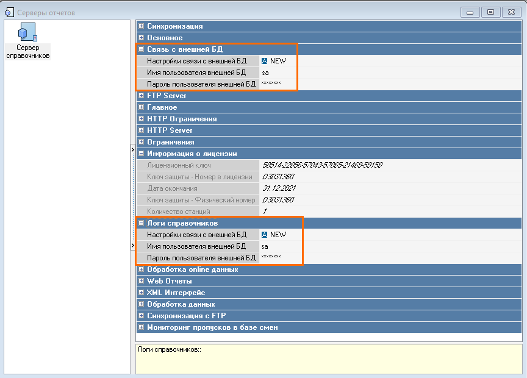Expand the HTTP Ограничения section
The height and width of the screenshot is (378, 527).
(142, 119)
